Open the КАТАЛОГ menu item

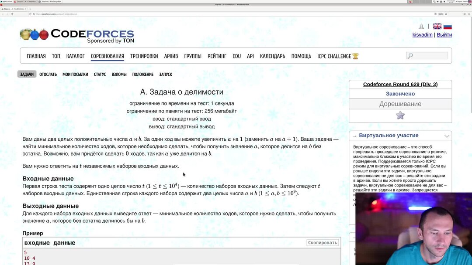click(x=75, y=56)
